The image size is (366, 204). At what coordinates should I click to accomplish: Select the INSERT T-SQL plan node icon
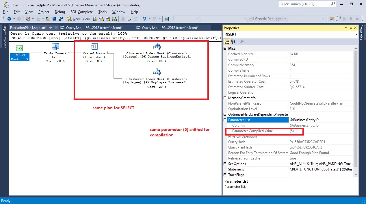click(x=19, y=48)
